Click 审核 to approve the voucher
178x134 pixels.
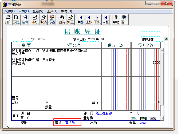(35, 19)
